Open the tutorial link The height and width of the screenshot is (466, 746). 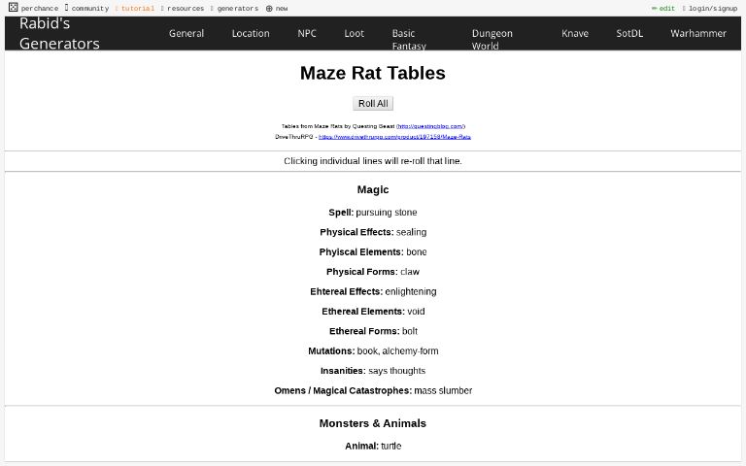[x=137, y=9]
